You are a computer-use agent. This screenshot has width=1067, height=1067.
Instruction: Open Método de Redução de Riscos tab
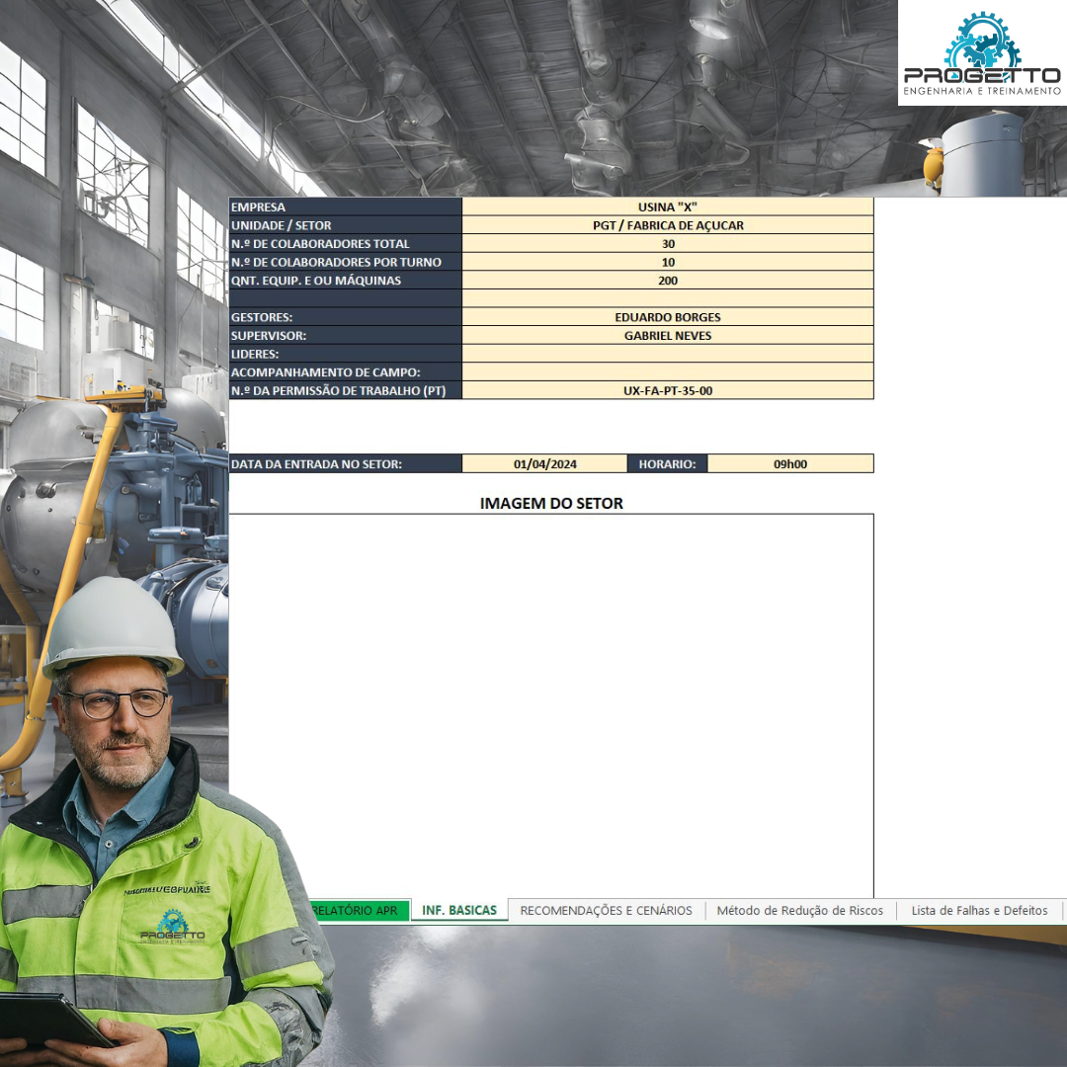click(x=799, y=910)
